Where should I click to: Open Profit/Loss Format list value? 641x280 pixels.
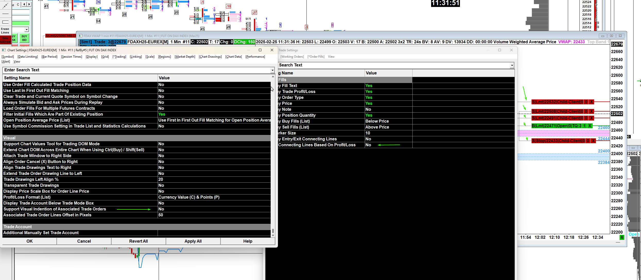point(189,197)
